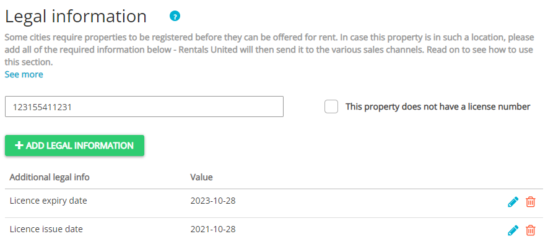Screen dimensions: 548x252
Task: Select the Licence expiry date row label
Action: 48,201
